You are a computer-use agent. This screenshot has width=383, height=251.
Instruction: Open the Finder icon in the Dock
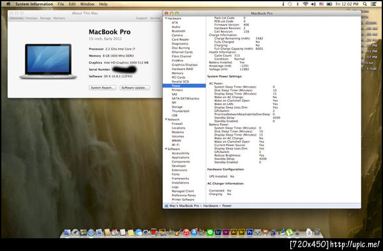67,233
